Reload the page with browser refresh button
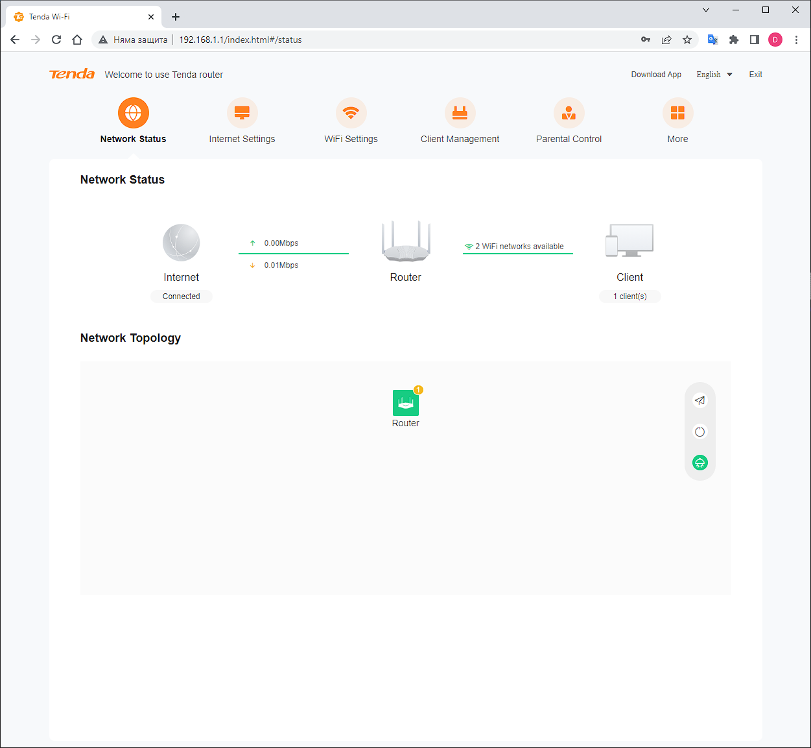Screen dimensions: 811x748 coord(56,40)
